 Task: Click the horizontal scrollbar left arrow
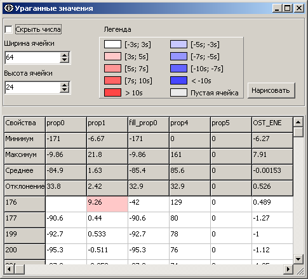tap(9, 269)
